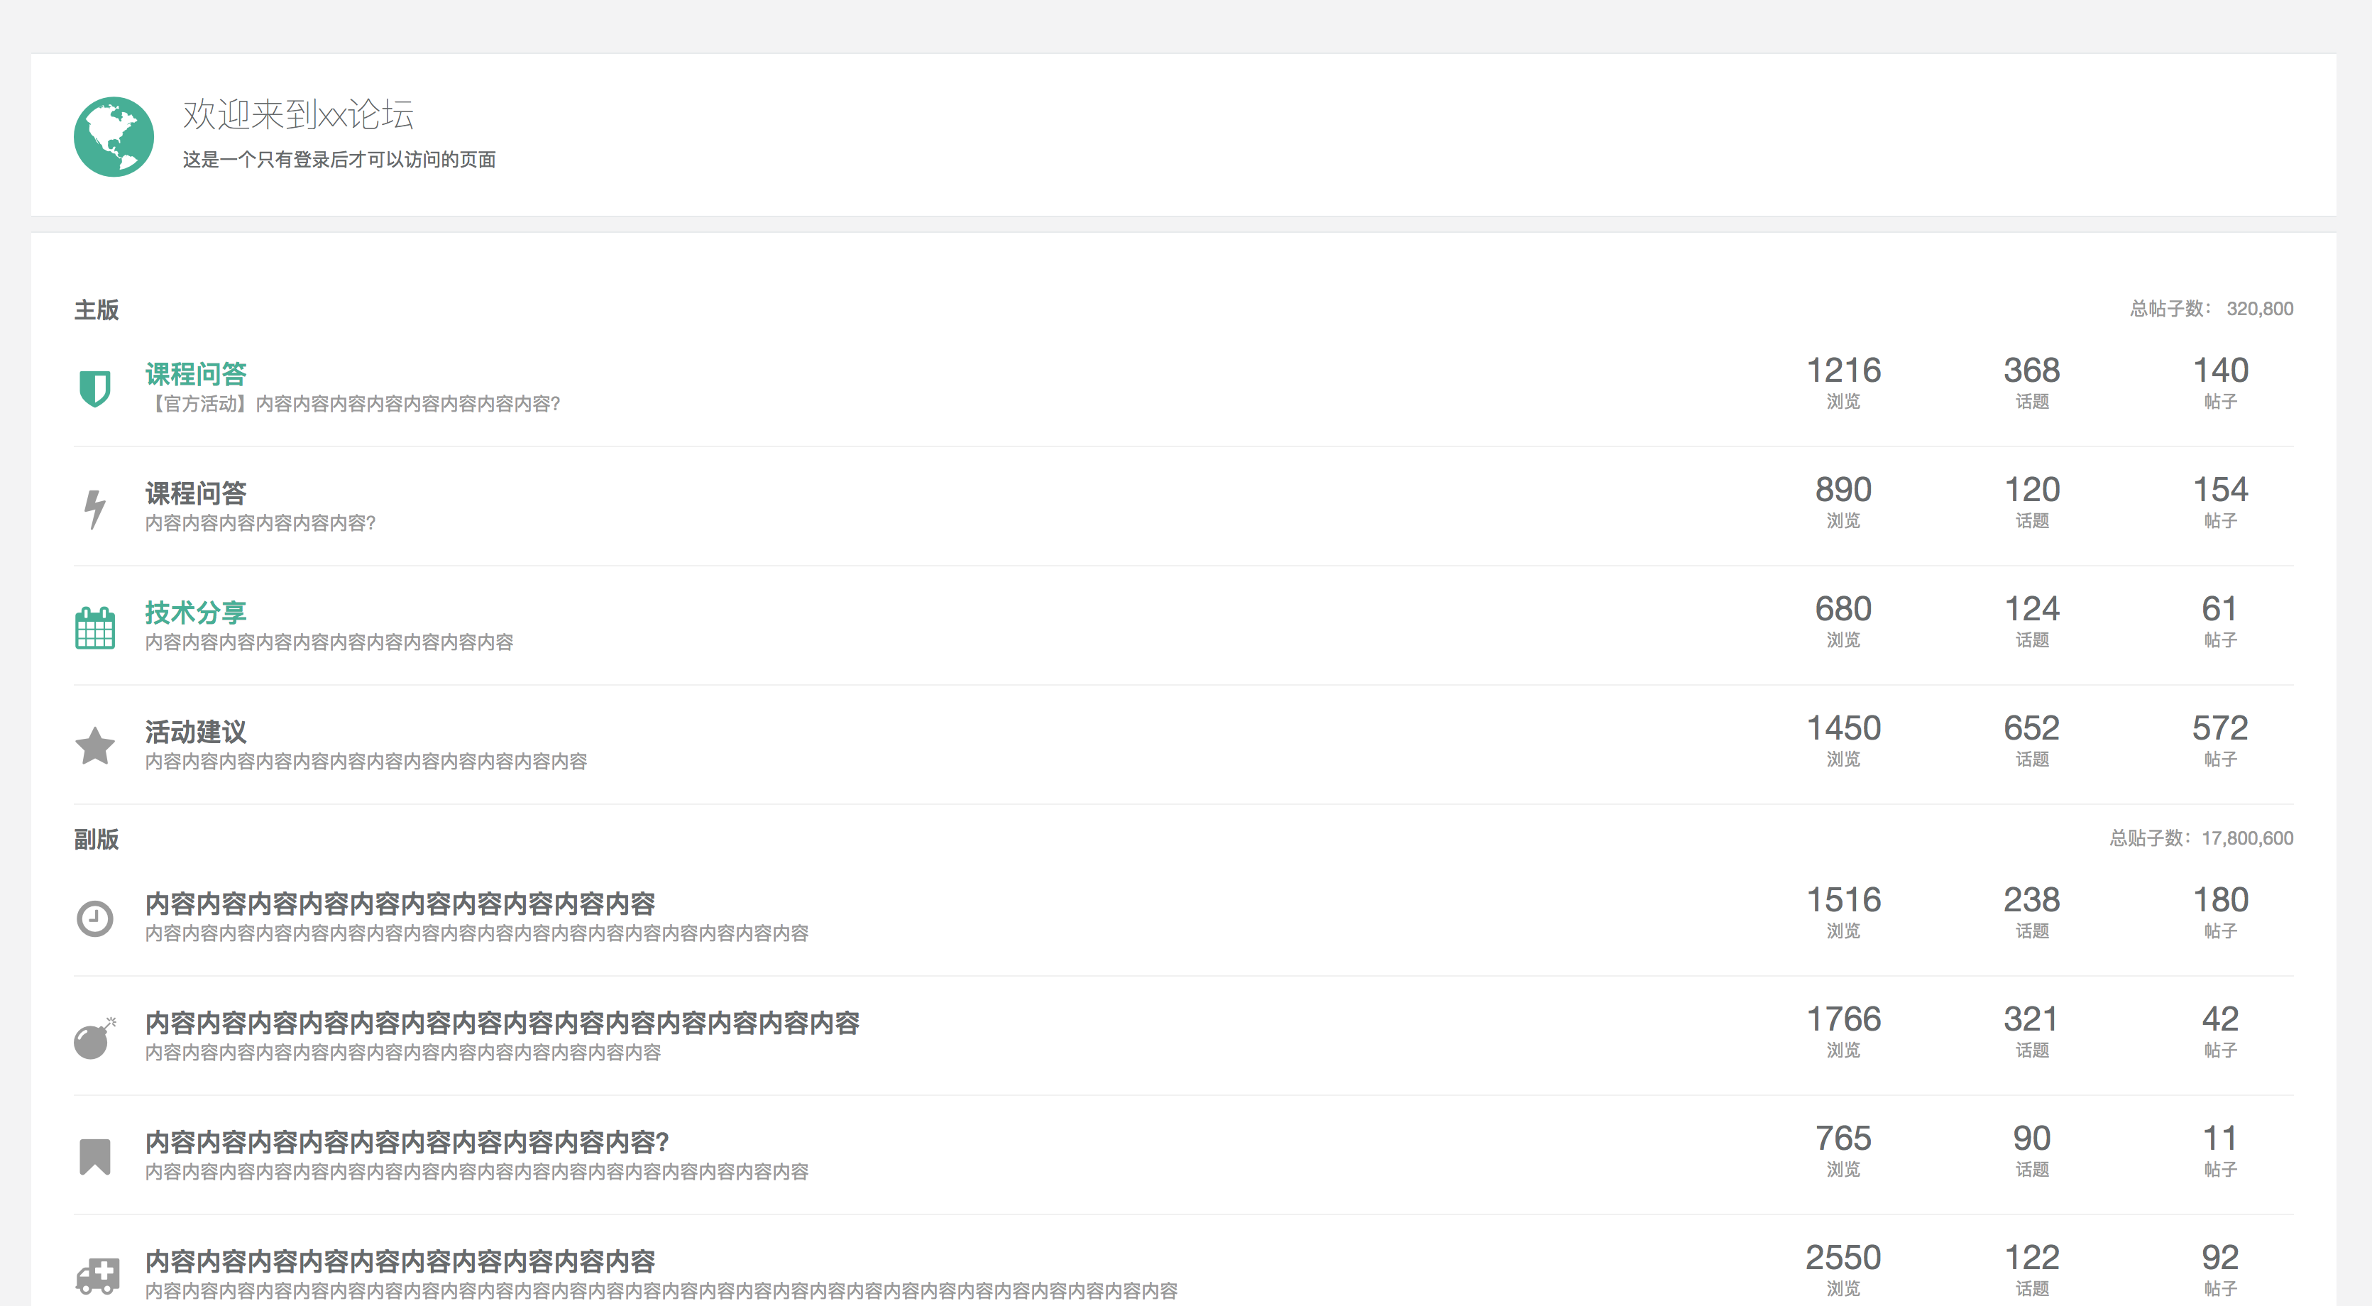
Task: Click the ambulance icon in the 2550 views row
Action: coord(97,1276)
